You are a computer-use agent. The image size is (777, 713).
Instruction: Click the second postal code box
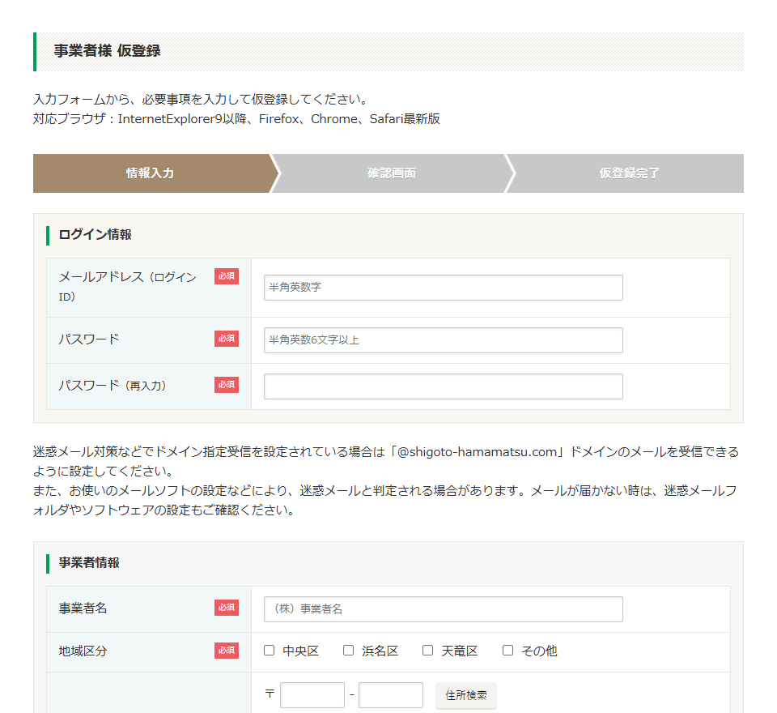tap(390, 695)
